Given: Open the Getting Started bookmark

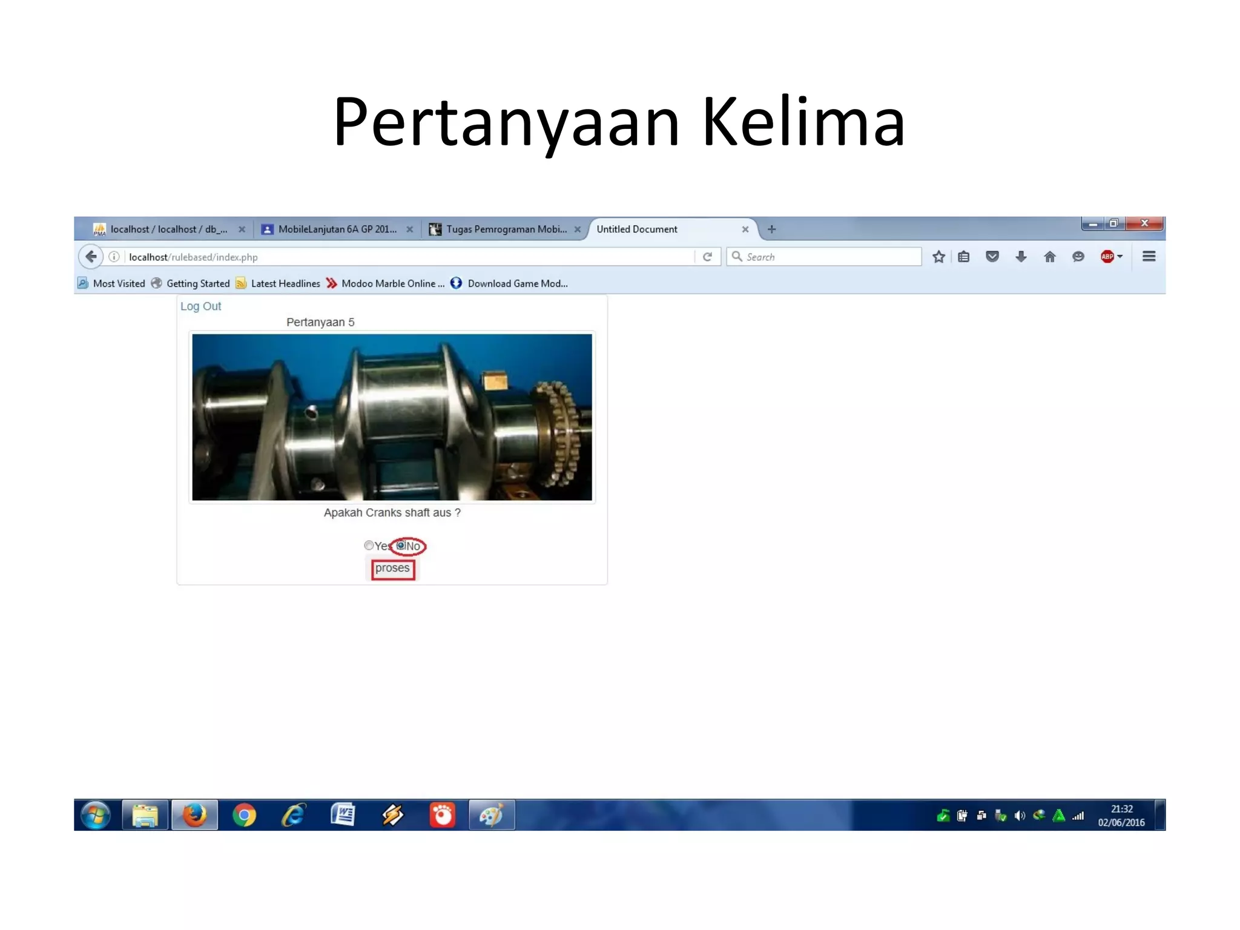Looking at the screenshot, I should [x=191, y=283].
